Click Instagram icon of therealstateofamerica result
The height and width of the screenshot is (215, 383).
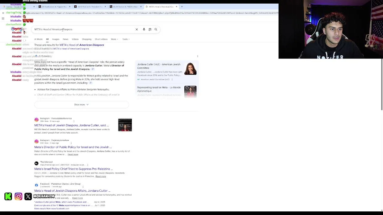[x=37, y=120]
